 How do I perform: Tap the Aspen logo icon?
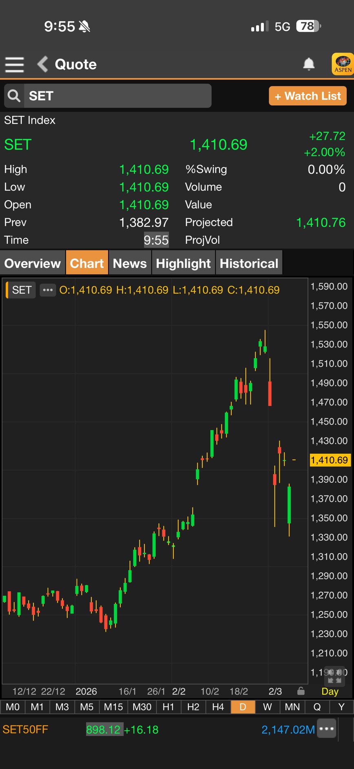pos(343,64)
